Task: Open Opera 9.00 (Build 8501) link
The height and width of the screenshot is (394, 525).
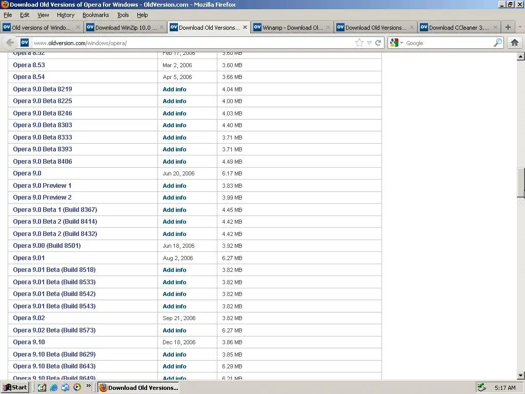Action: point(47,246)
